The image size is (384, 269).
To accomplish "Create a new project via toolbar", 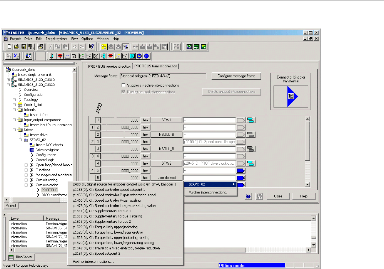I will 9,47.
